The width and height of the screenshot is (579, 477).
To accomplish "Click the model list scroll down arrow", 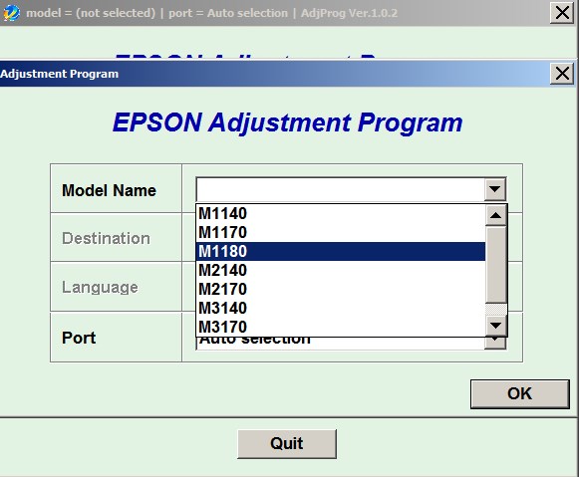I will pos(495,326).
